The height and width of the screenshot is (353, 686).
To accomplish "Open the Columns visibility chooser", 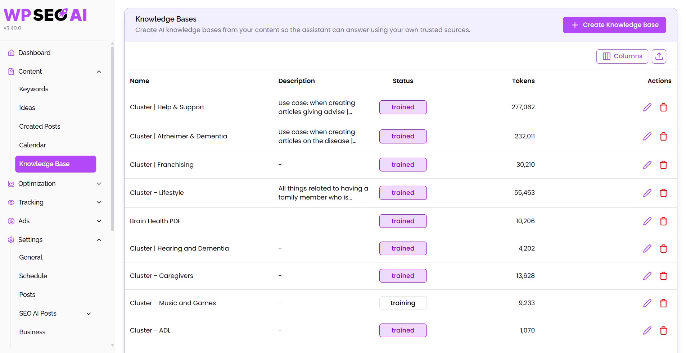I will coord(622,56).
